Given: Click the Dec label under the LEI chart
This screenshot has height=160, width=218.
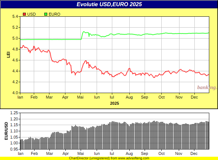Looking at the screenshot, I should tap(194, 97).
